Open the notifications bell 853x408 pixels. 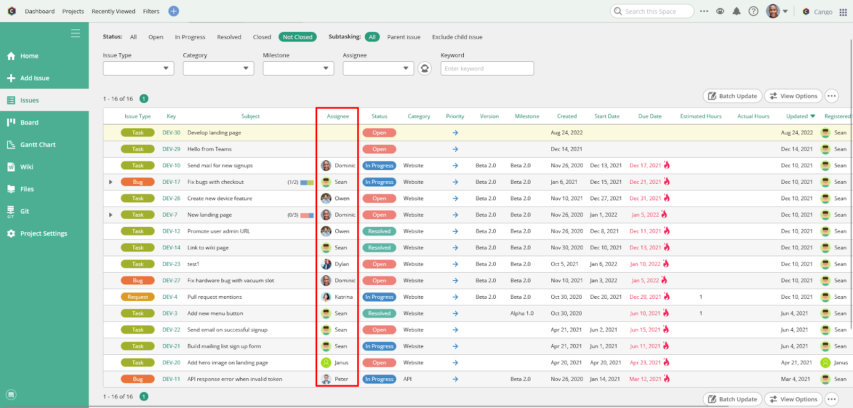point(736,11)
